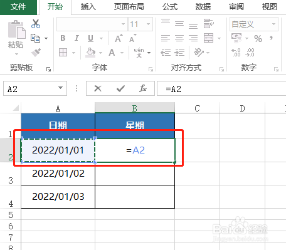Increase font size with large A

(x=119, y=38)
